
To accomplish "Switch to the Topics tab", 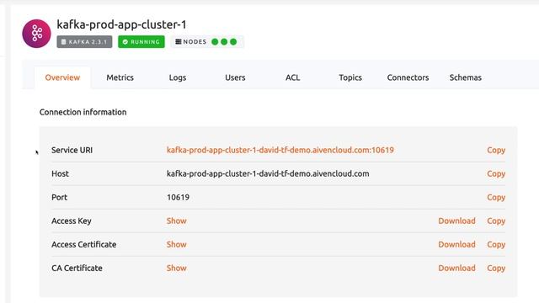I will (x=350, y=77).
